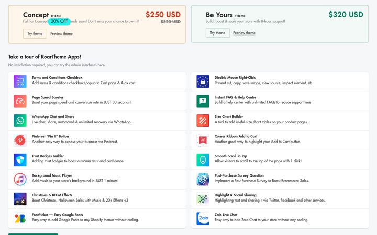
Task: Open the Terms and Conditions Checkbox title
Action: coord(57,77)
